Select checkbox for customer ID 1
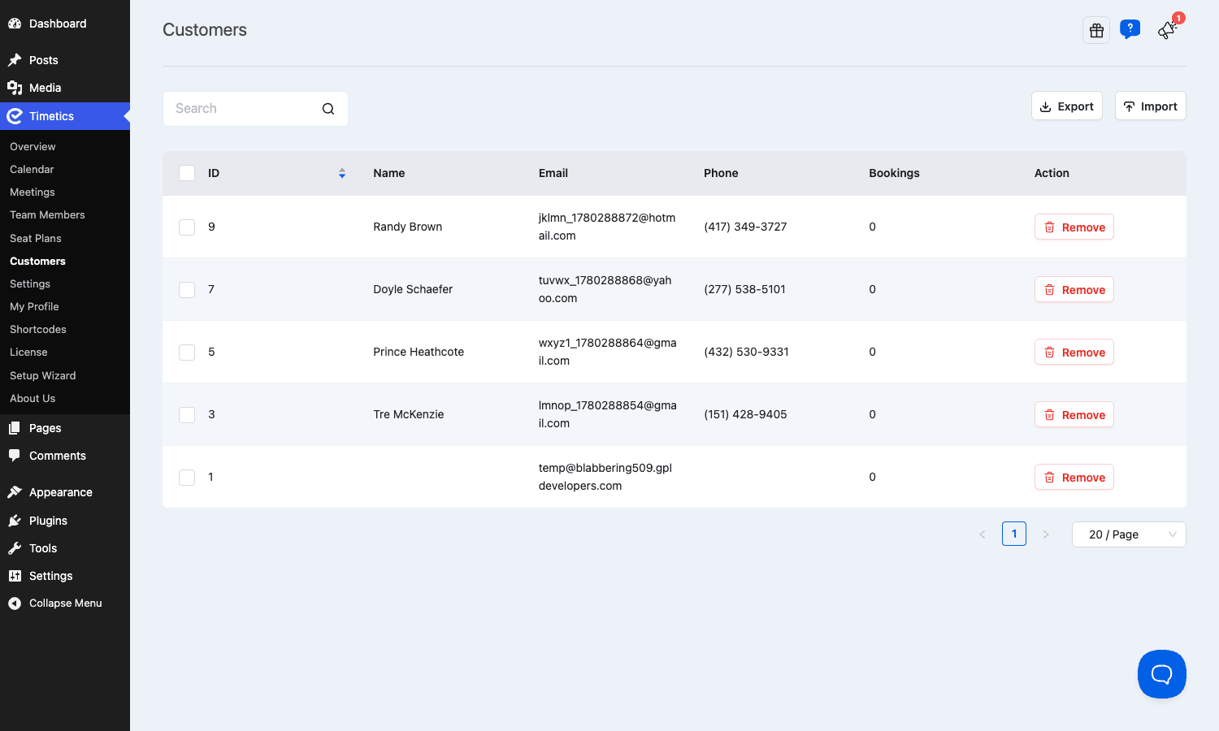1219x731 pixels. click(187, 478)
